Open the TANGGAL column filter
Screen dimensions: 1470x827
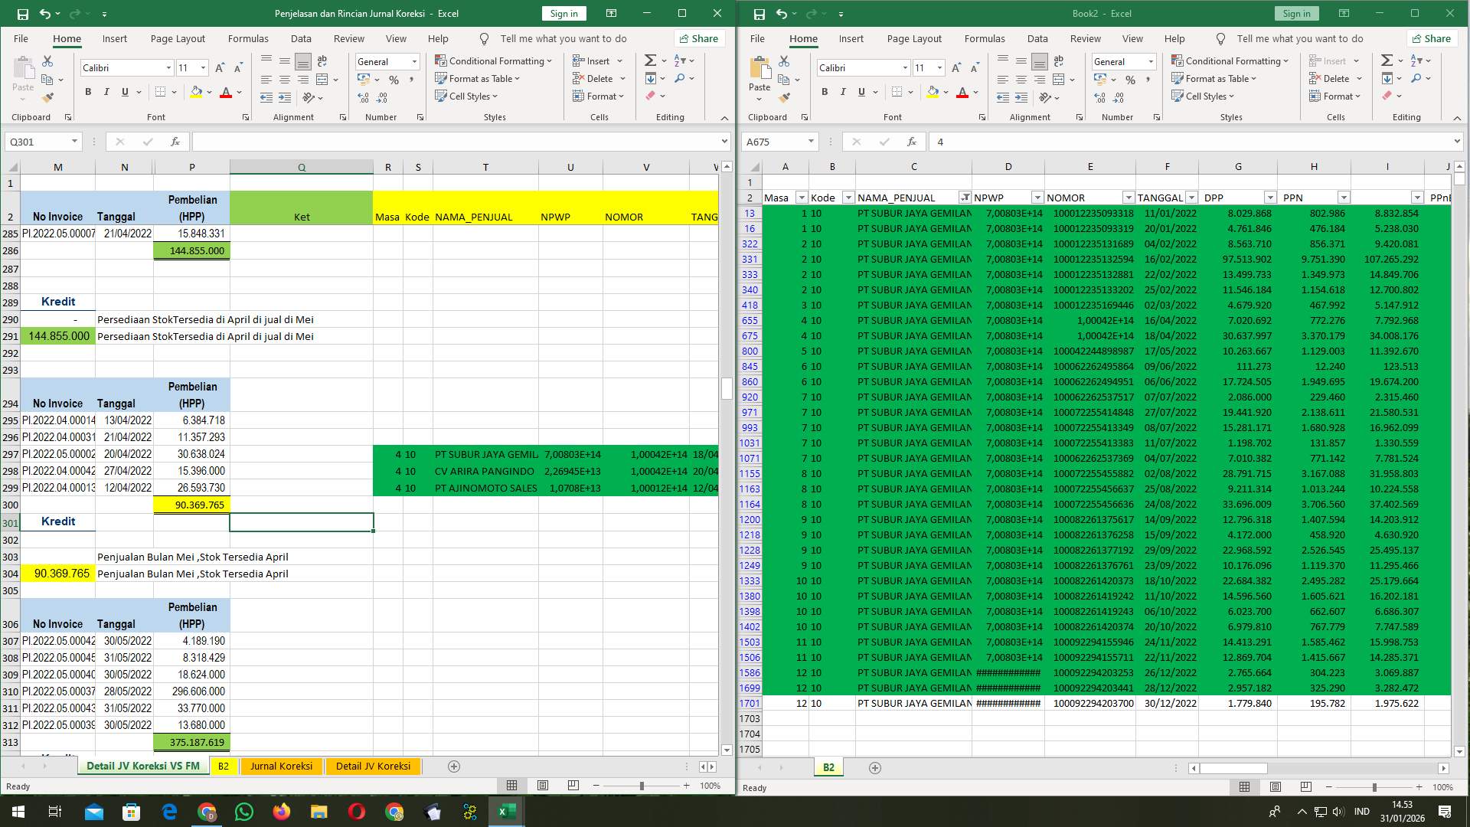pos(1191,197)
